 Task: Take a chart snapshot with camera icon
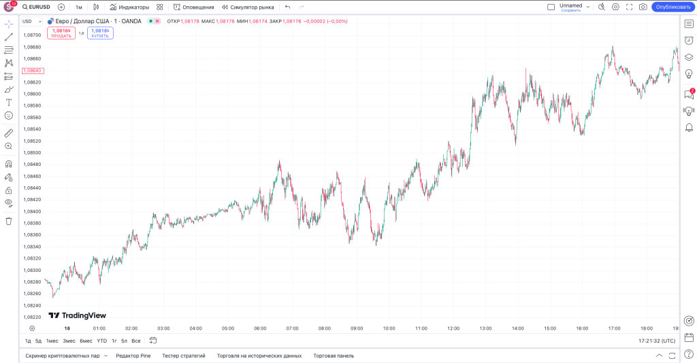coord(643,7)
